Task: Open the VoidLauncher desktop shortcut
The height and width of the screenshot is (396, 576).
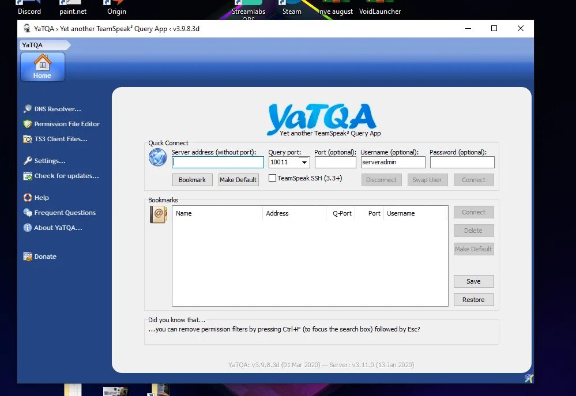Action: point(380,7)
